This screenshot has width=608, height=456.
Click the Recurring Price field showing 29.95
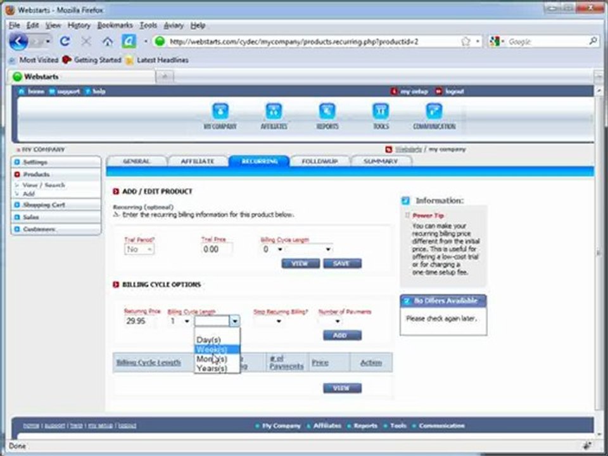tap(141, 321)
